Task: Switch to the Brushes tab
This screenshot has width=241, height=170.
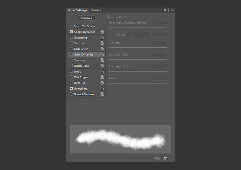Action: [96, 10]
